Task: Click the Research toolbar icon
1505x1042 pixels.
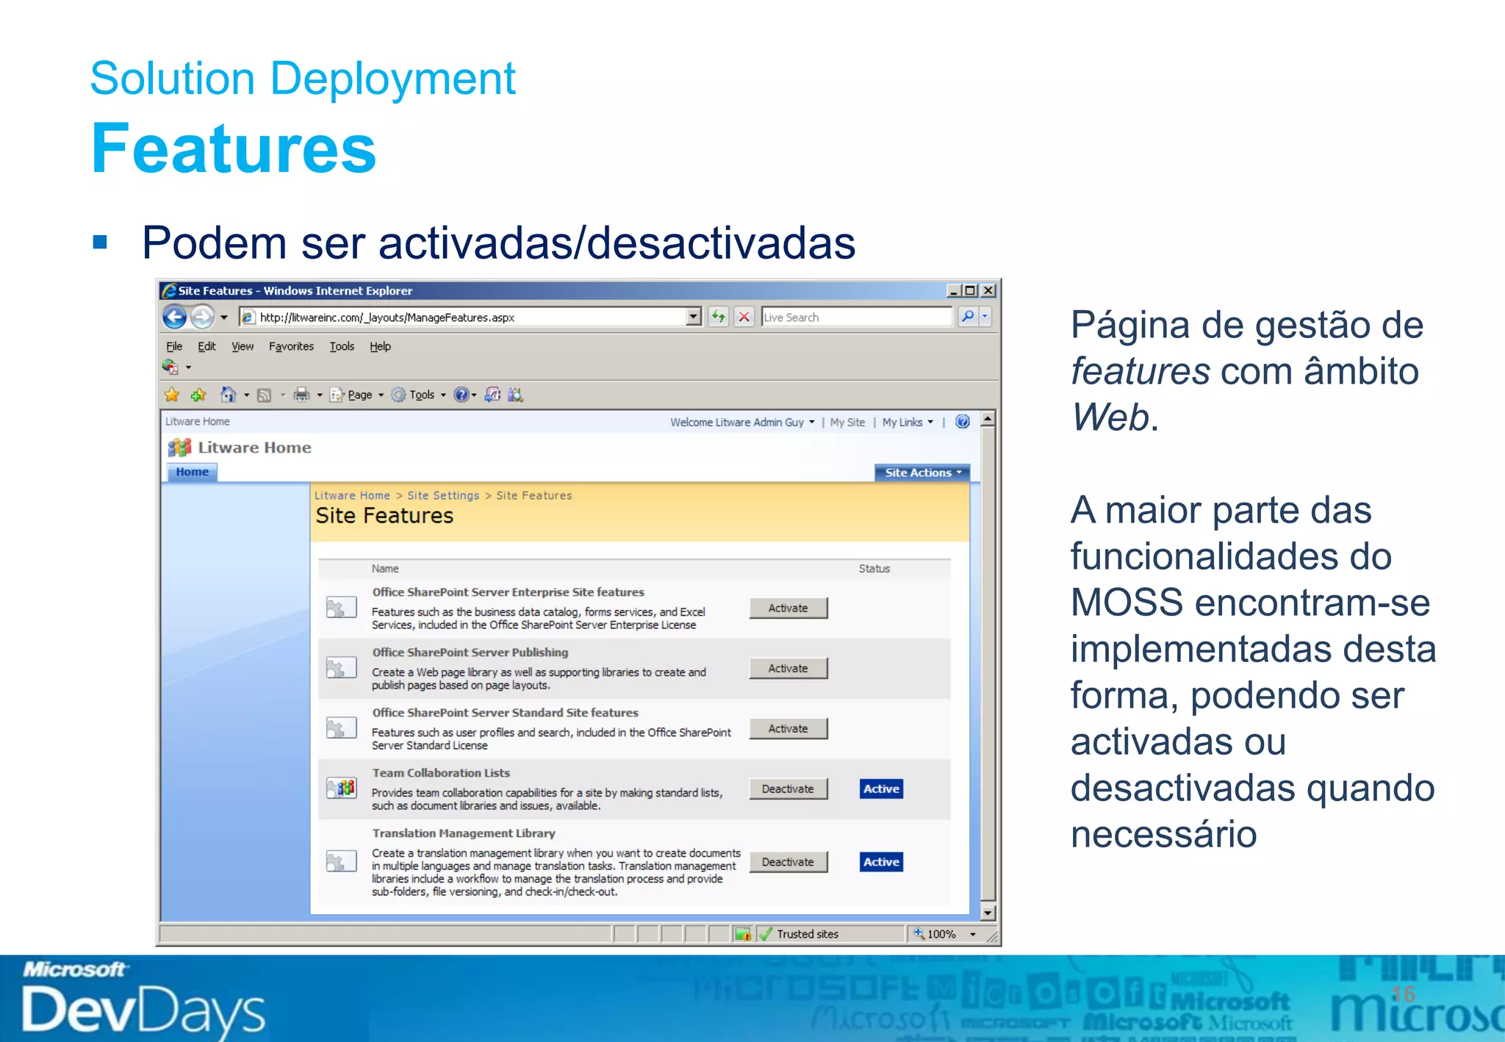Action: coord(515,395)
